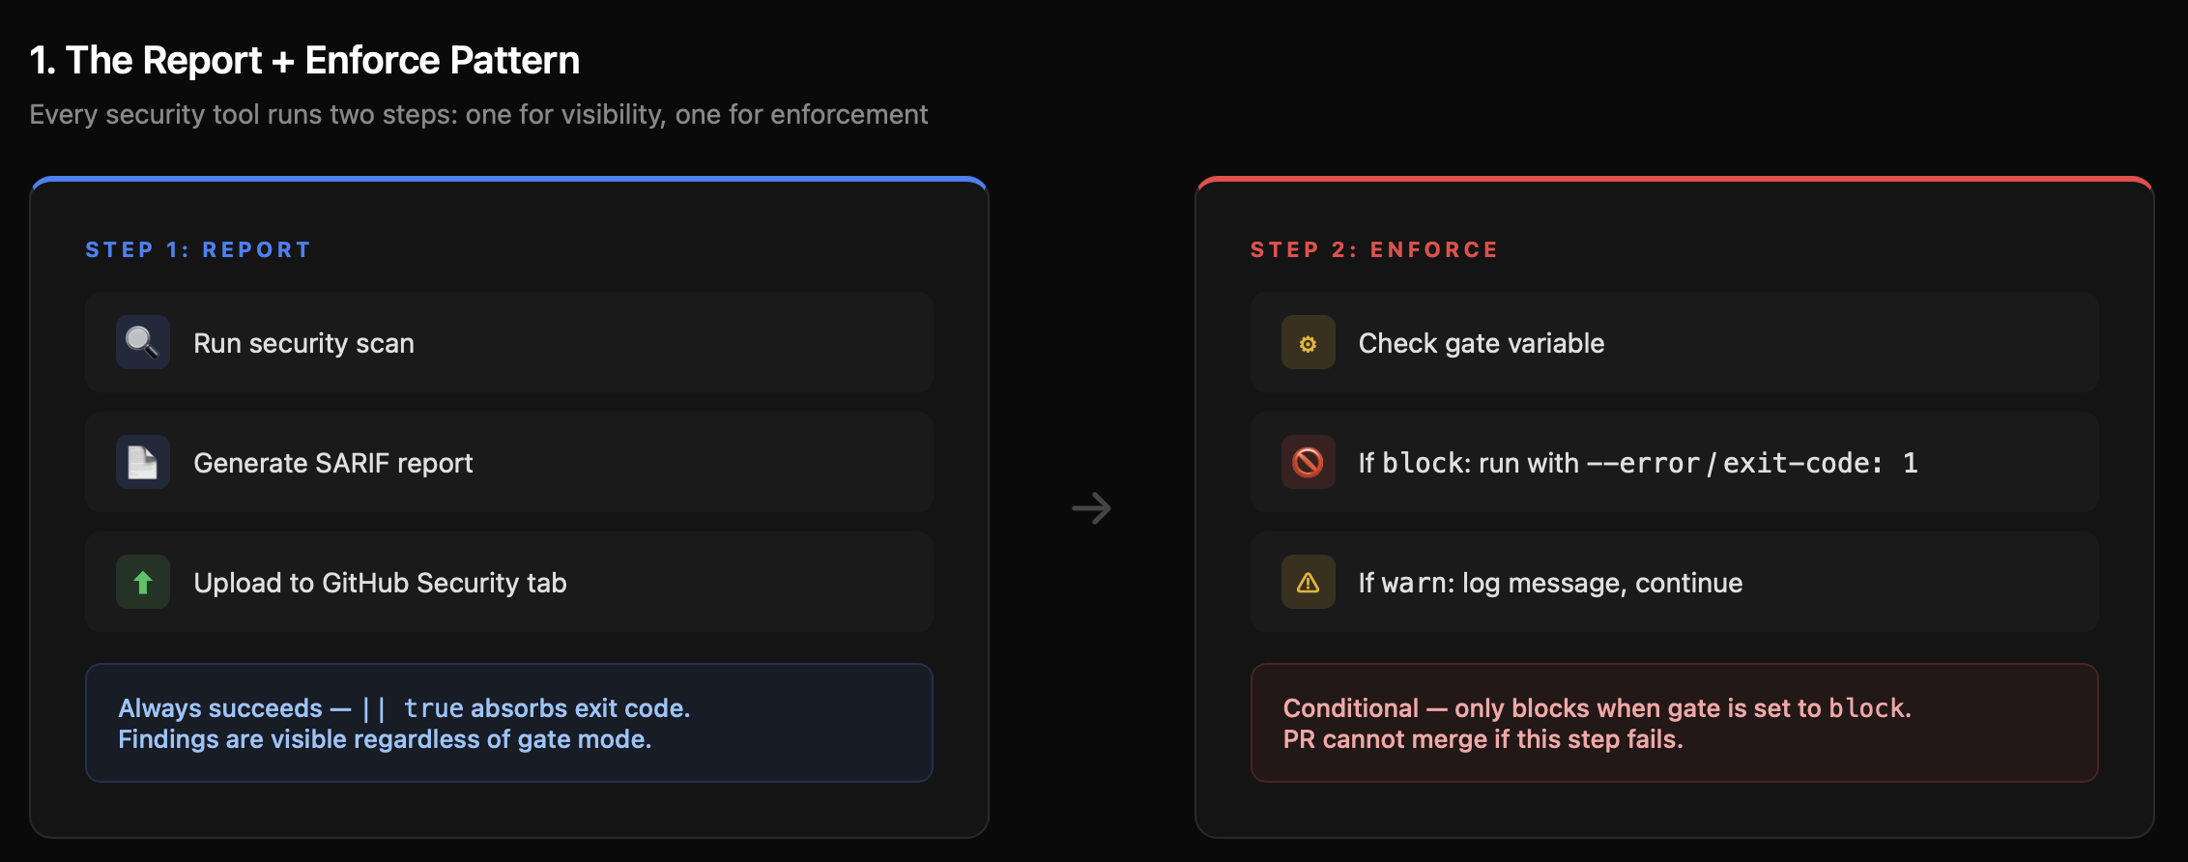
Task: Click the "STEP 1: REPORT" heading
Action: point(198,249)
